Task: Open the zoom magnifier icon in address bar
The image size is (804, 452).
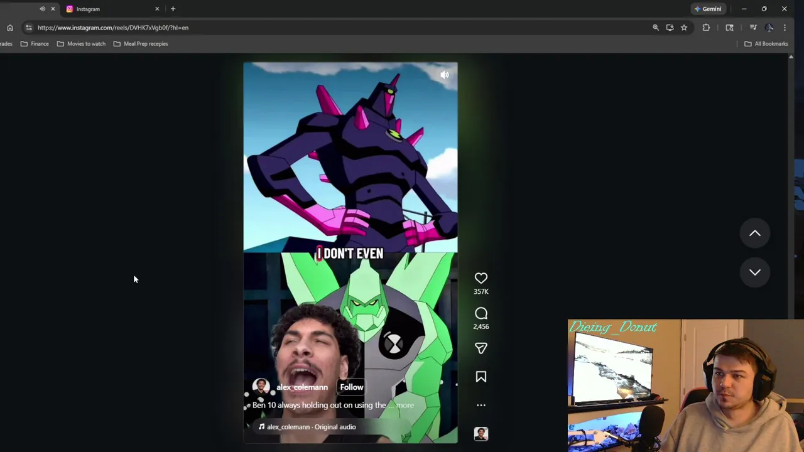Action: click(655, 28)
